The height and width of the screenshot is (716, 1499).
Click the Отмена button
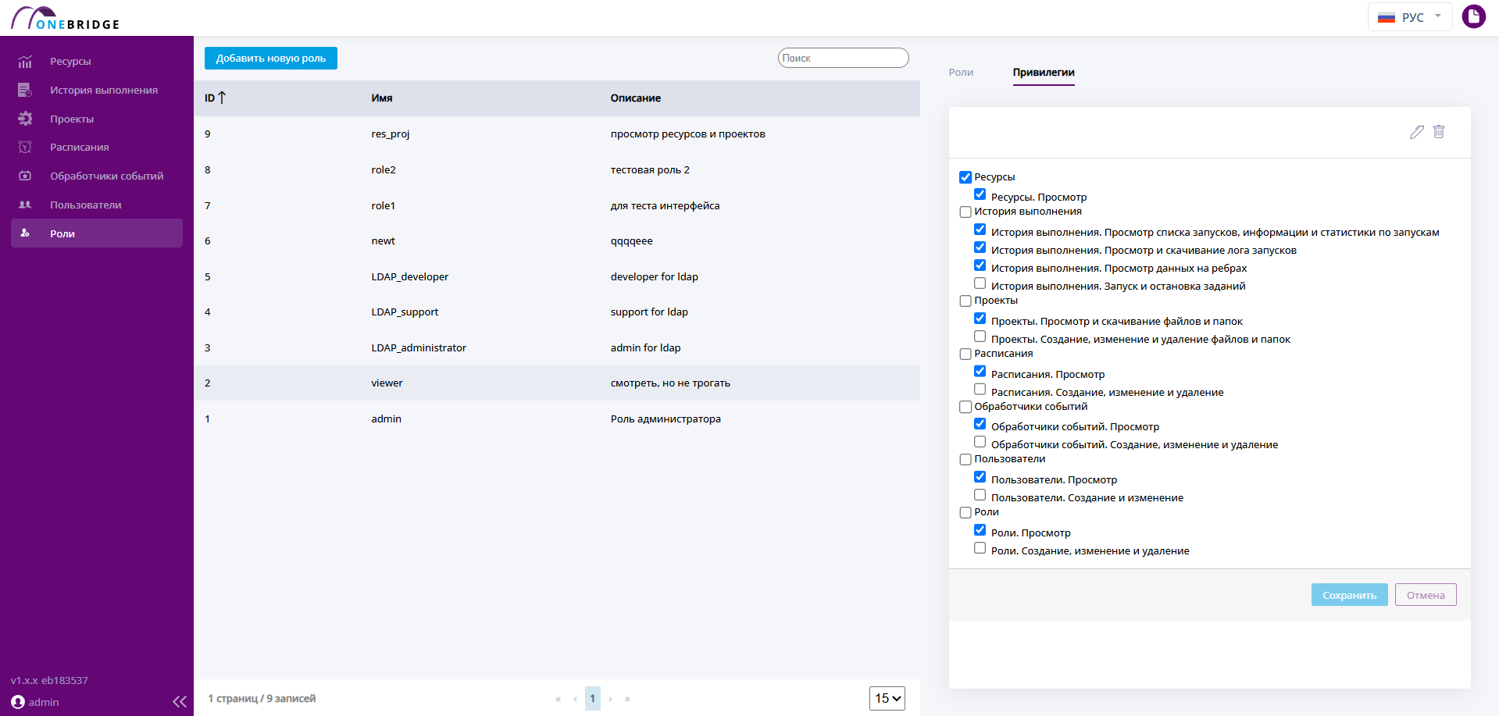[x=1426, y=595]
